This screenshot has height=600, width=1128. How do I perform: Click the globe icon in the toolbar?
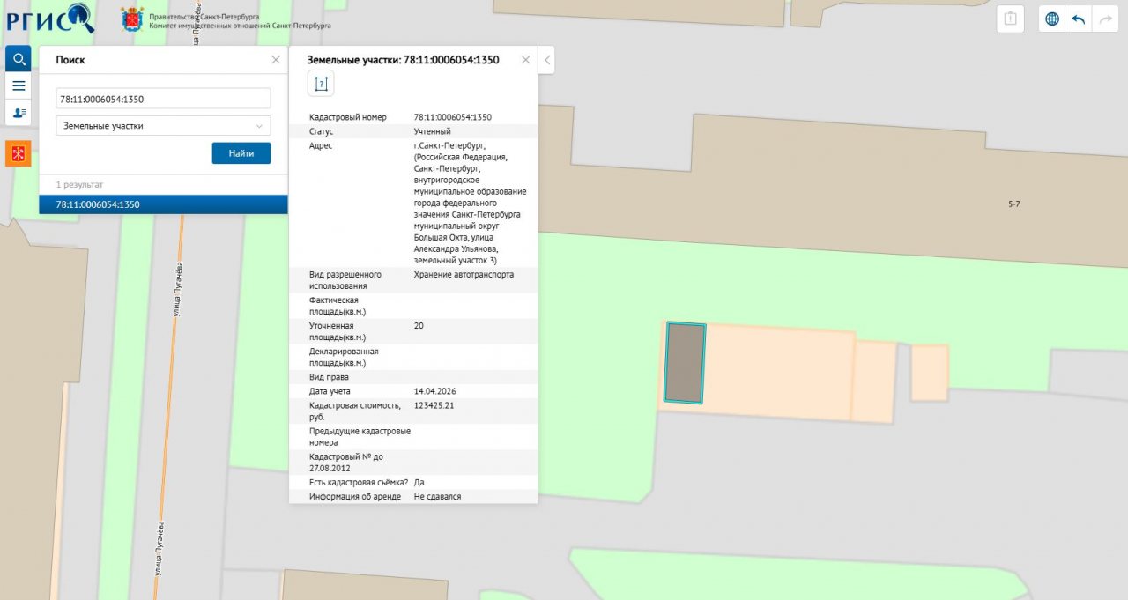pos(1051,19)
